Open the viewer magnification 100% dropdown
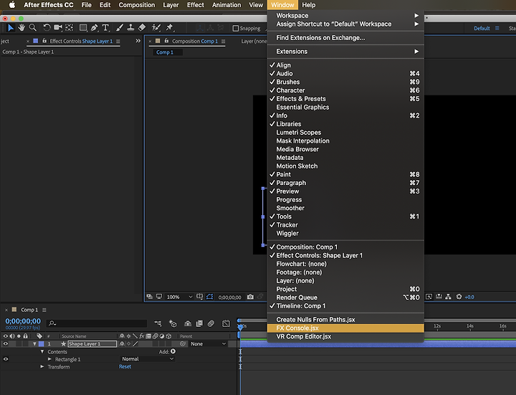The height and width of the screenshot is (395, 516). tap(179, 297)
